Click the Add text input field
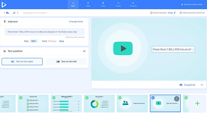Viewport: 207px width, 113px height. pos(44,32)
